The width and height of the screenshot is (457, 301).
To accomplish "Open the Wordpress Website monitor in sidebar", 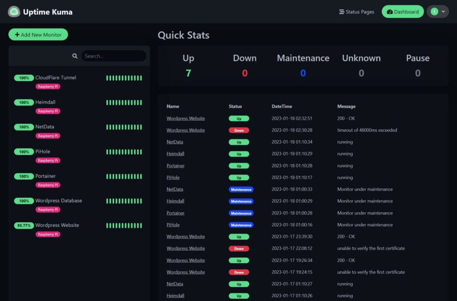I will click(x=57, y=225).
